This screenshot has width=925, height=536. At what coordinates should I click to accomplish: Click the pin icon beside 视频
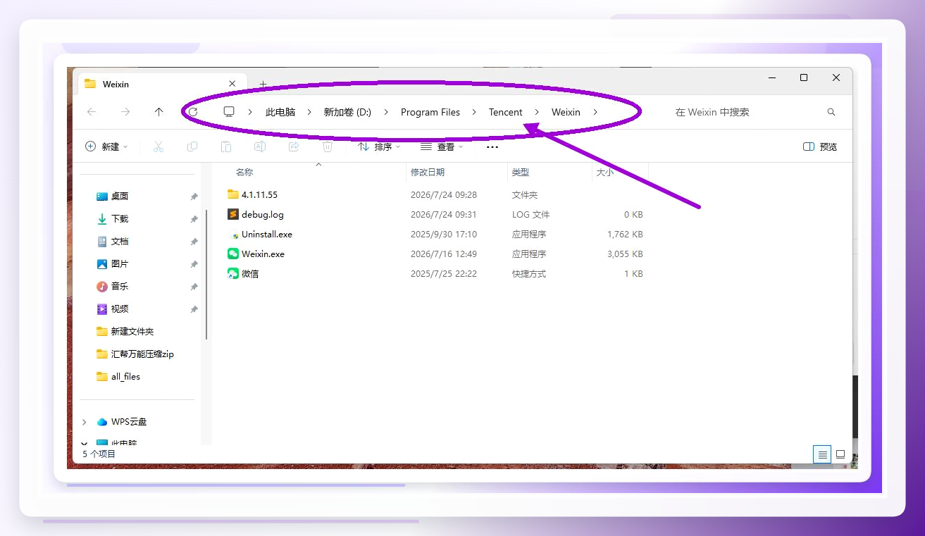(x=194, y=309)
